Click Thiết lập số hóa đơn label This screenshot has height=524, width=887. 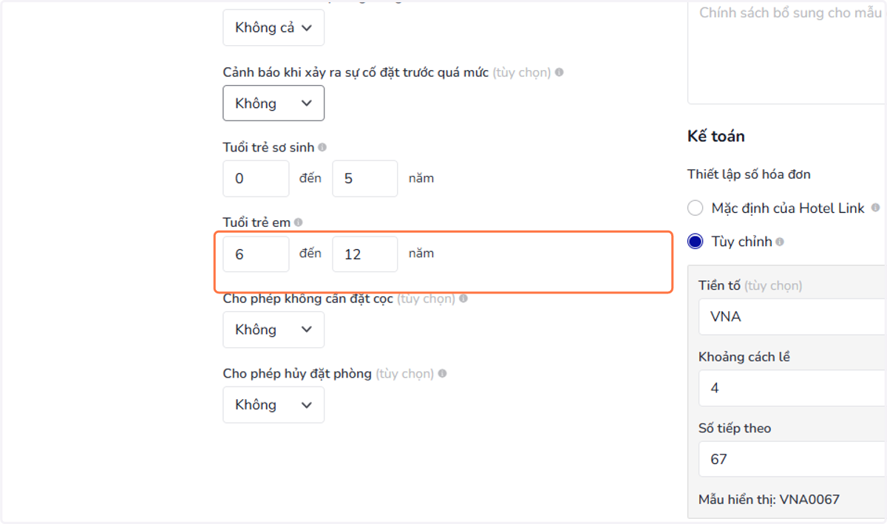point(749,174)
